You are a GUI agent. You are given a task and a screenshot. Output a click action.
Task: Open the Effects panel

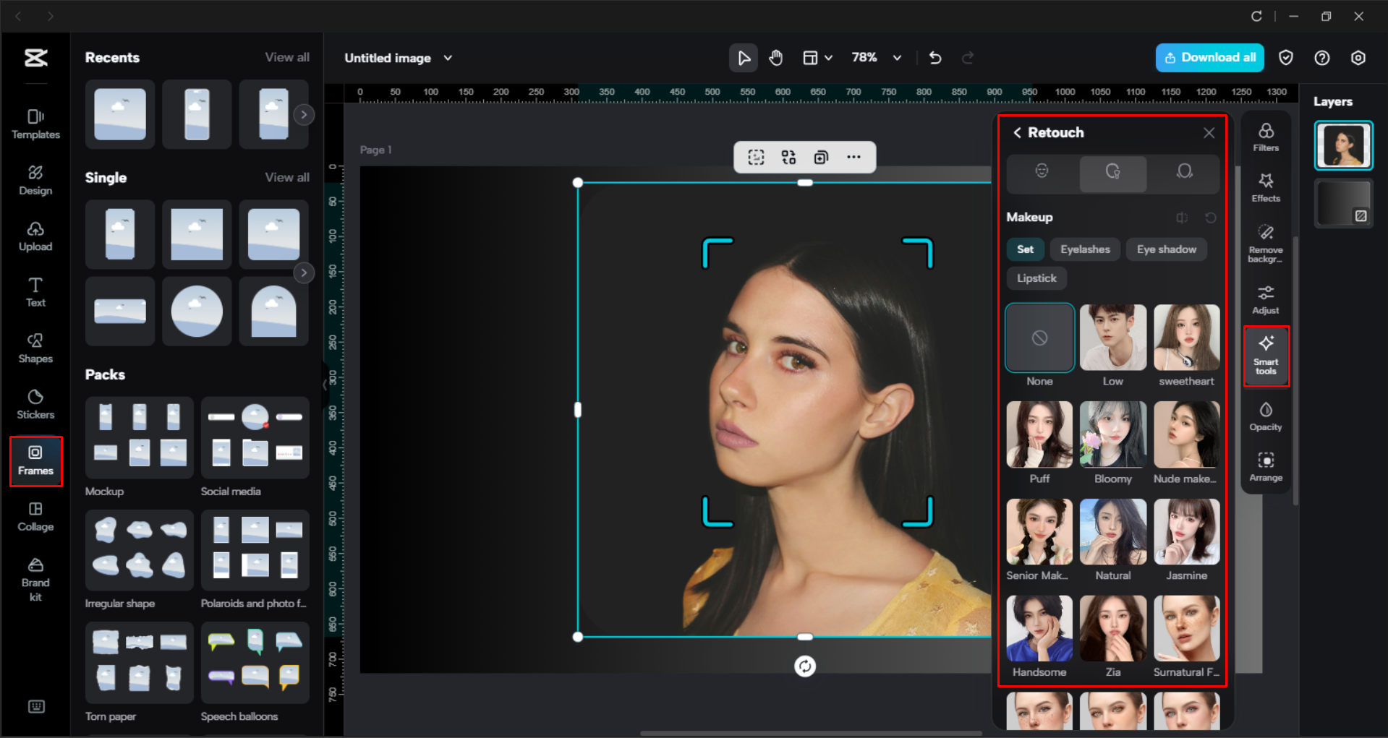tap(1266, 187)
